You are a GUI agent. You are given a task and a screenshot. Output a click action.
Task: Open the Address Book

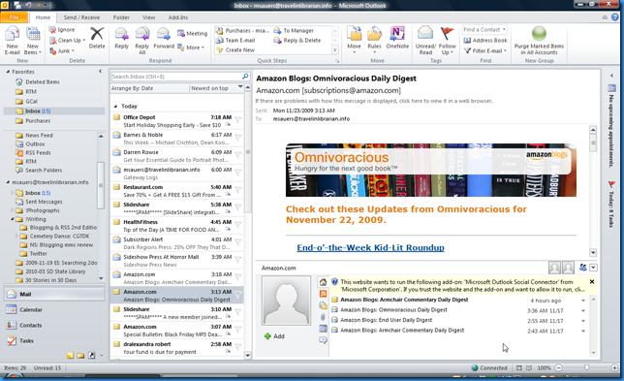(485, 40)
